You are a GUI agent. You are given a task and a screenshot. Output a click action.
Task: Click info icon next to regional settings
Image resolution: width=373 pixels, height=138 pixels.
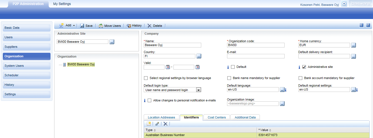[x=357, y=90]
